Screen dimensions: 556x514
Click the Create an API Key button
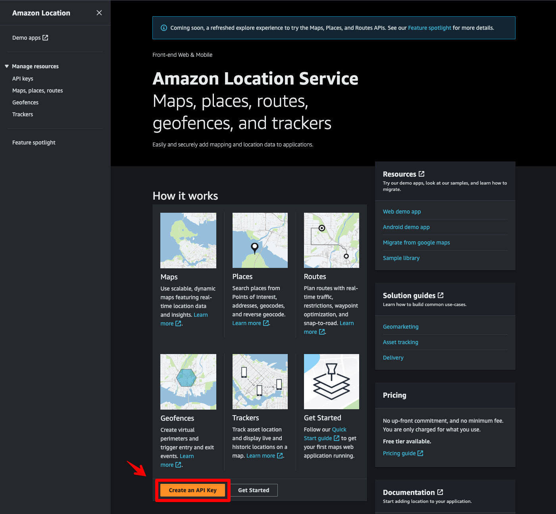pos(193,490)
